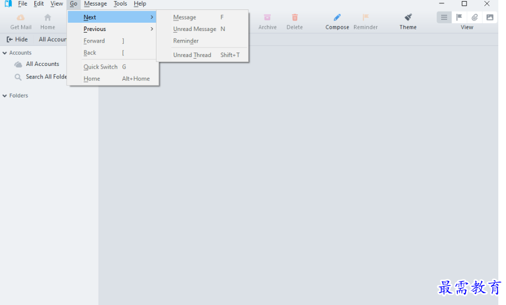
Task: Open the Tools menu
Action: pos(120,4)
